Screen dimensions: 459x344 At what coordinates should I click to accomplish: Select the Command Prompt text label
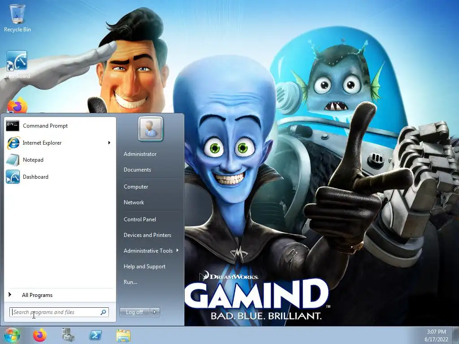coord(45,126)
